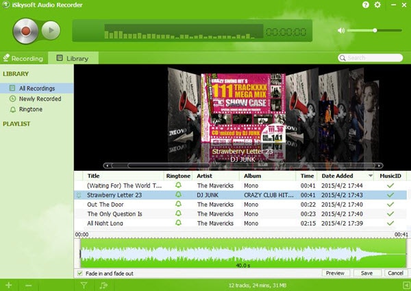Select the All Night Long track title
The width and height of the screenshot is (411, 291).
(x=105, y=224)
